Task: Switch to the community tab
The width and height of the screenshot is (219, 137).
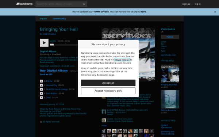Action: pyautogui.click(x=59, y=19)
